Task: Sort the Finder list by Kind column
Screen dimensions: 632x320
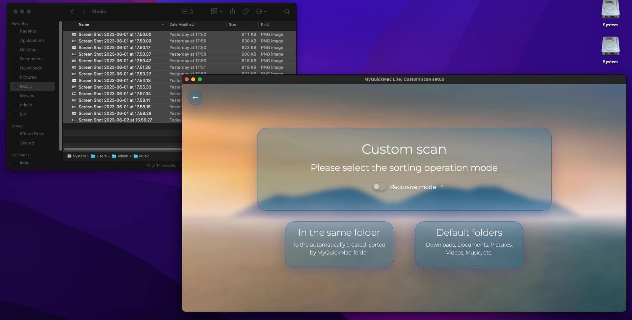Action: click(x=265, y=24)
